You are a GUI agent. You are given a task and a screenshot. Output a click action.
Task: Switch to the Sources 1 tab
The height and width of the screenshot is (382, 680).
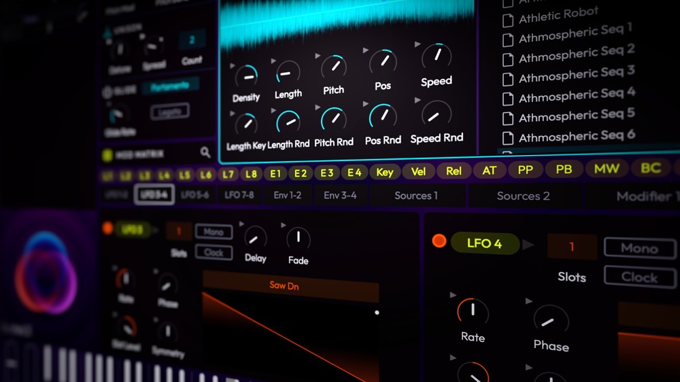coord(416,196)
